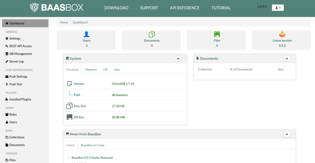Click the Path row tree icon
The height and width of the screenshot is (163, 315).
70,94
